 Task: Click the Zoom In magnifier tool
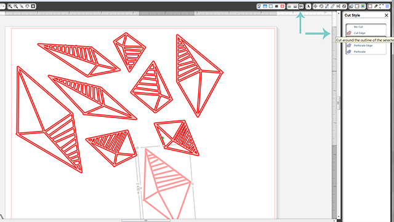(10, 6)
